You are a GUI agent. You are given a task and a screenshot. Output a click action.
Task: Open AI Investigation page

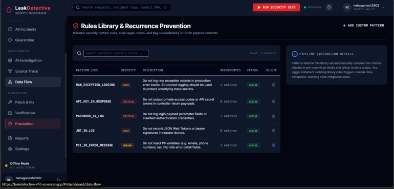tap(33, 60)
